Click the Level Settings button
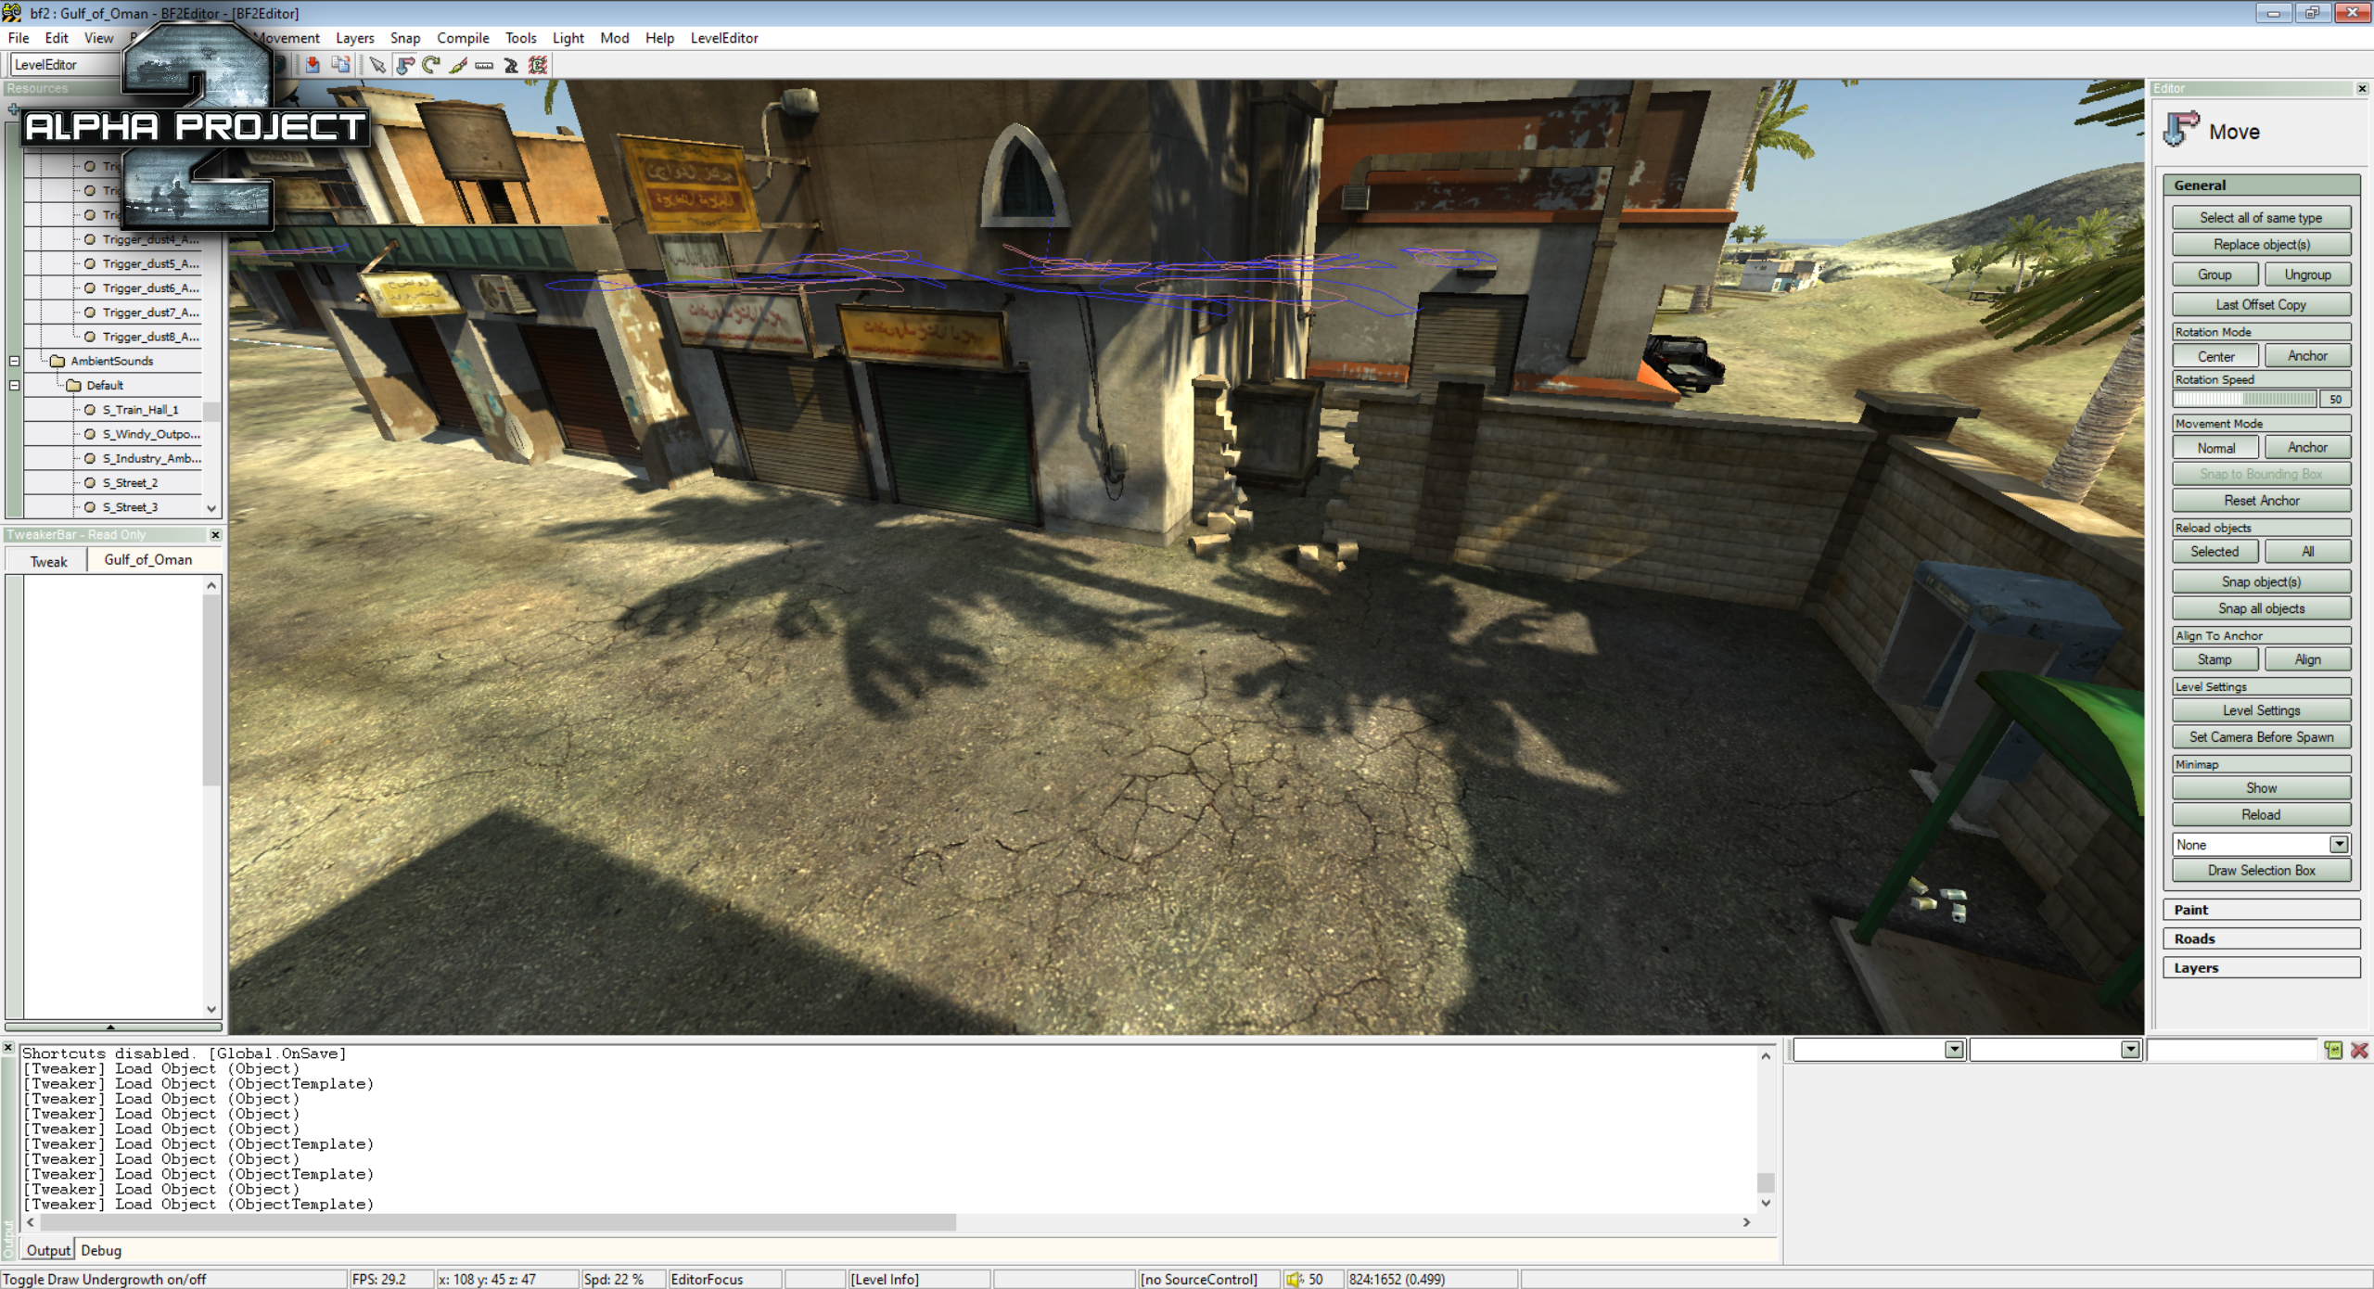 [x=2261, y=711]
